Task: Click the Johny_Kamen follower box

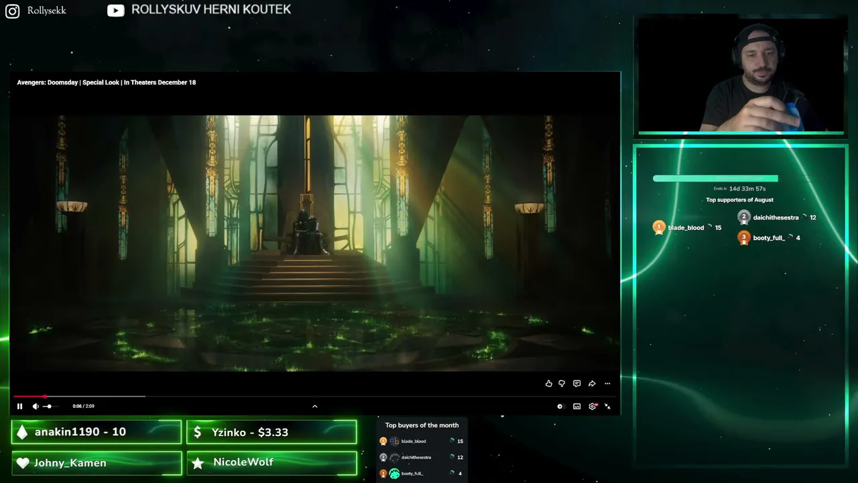Action: [x=97, y=463]
